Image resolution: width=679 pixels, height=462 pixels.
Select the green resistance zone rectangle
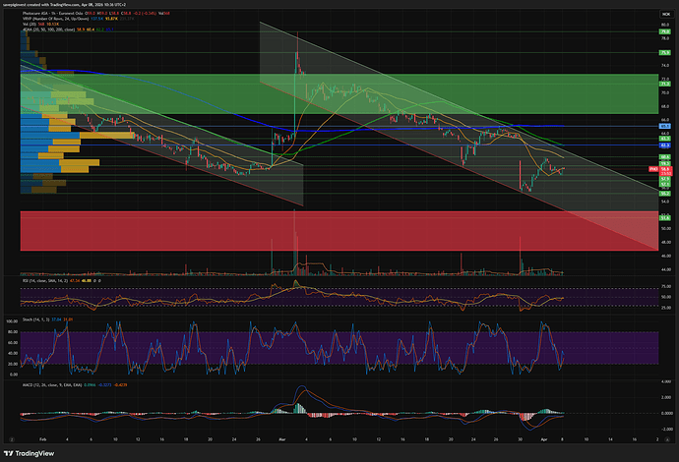339,93
